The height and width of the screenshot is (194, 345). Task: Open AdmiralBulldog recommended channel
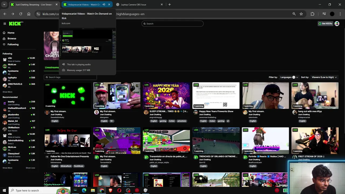(x=19, y=142)
